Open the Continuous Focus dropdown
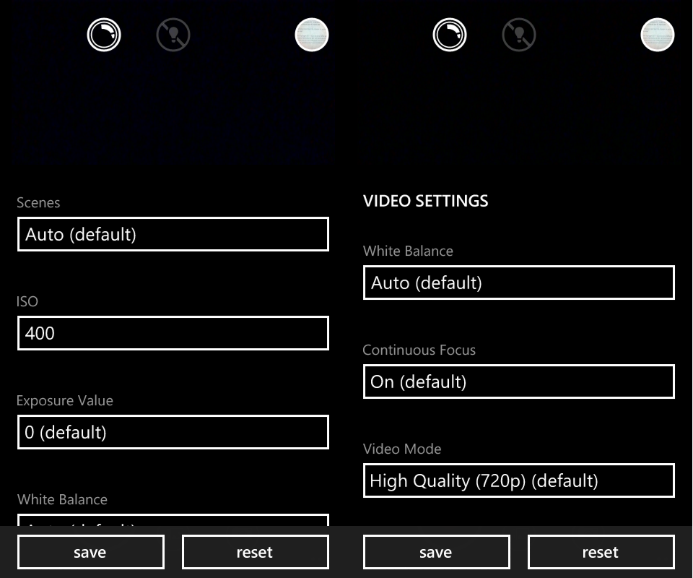The height and width of the screenshot is (578, 693). tap(518, 381)
